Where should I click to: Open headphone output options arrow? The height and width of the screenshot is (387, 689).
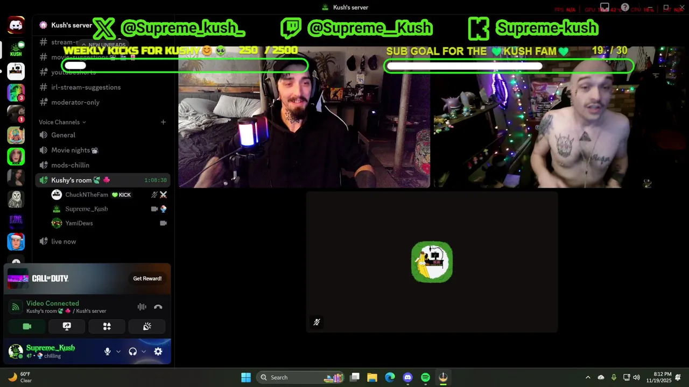pyautogui.click(x=144, y=352)
